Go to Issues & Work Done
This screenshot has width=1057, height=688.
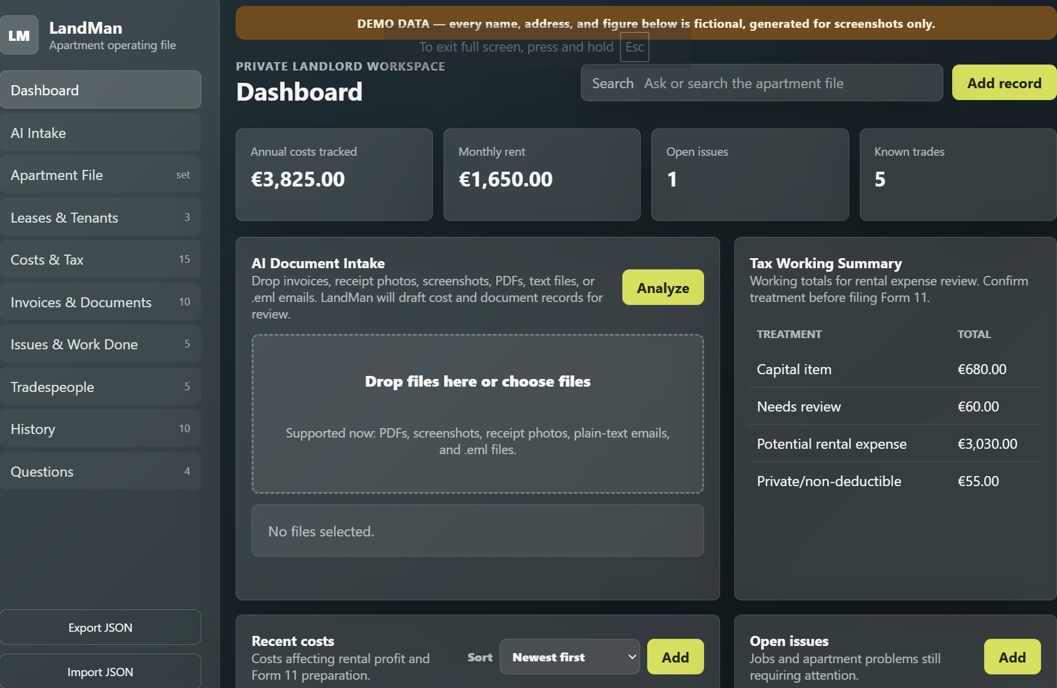(x=101, y=344)
